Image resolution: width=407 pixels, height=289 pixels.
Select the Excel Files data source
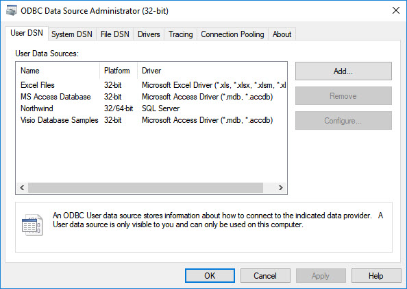click(x=38, y=85)
